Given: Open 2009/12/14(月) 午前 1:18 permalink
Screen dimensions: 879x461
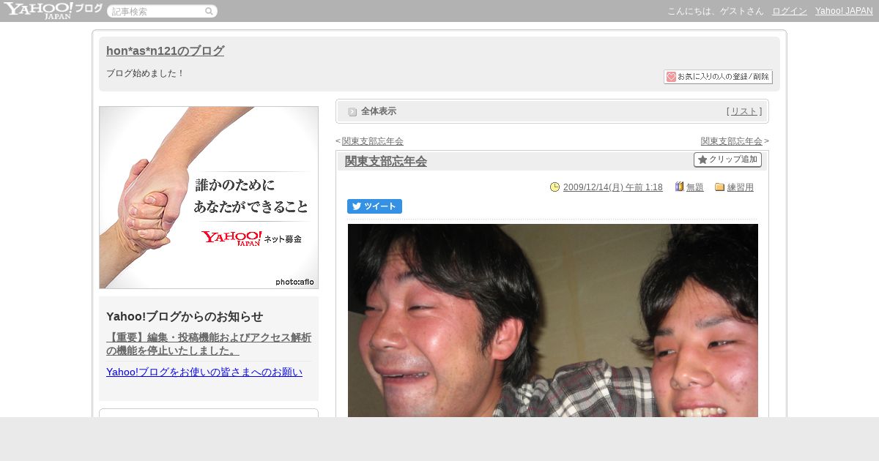Looking at the screenshot, I should click(613, 187).
